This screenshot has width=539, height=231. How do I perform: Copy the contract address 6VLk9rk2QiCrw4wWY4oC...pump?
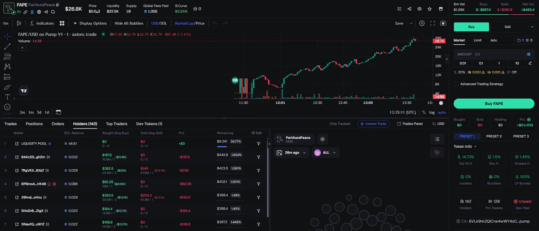(494, 221)
